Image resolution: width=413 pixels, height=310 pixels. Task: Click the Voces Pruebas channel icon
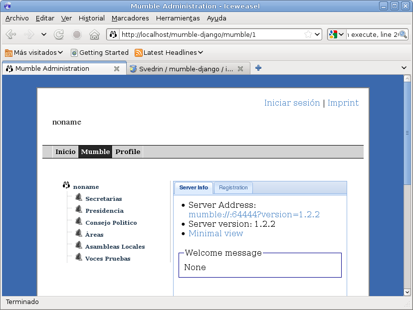[78, 257]
